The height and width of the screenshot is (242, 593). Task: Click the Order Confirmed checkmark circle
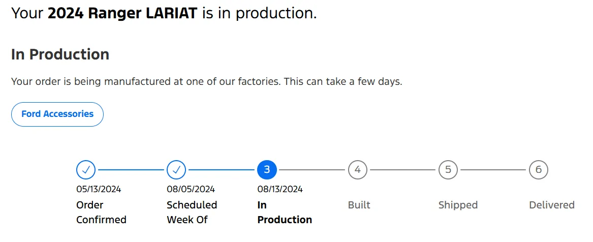(x=86, y=170)
